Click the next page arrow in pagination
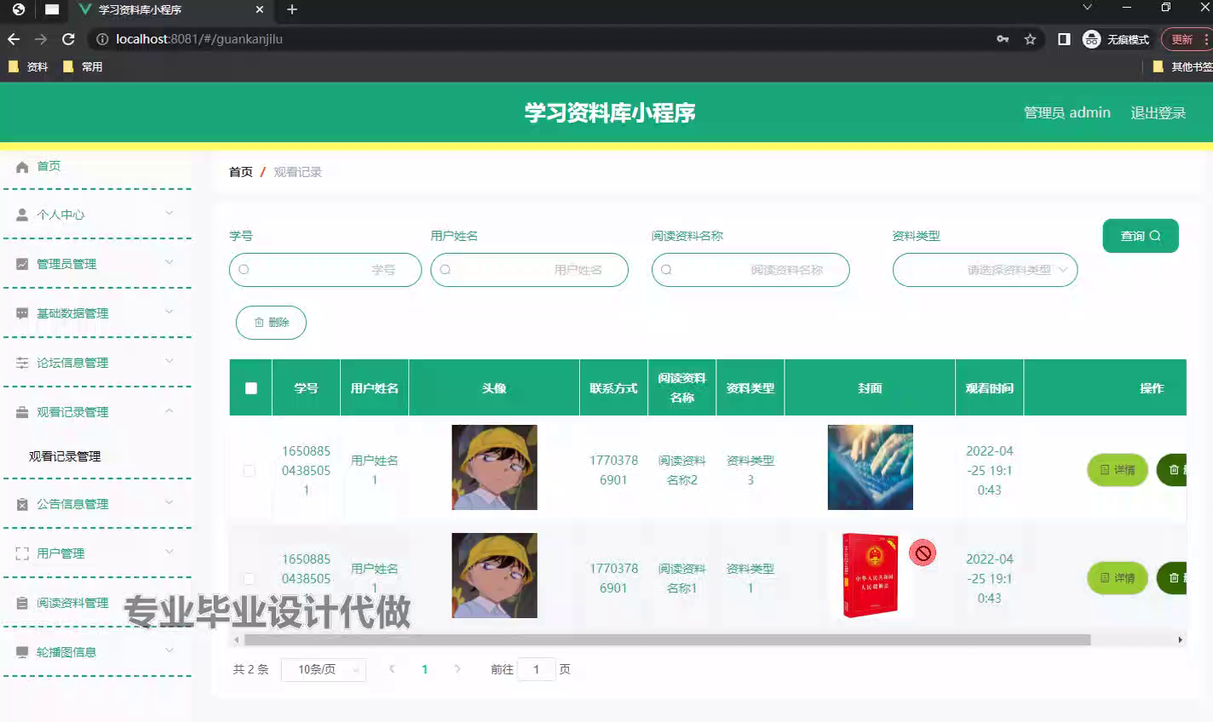Image resolution: width=1213 pixels, height=722 pixels. [457, 669]
